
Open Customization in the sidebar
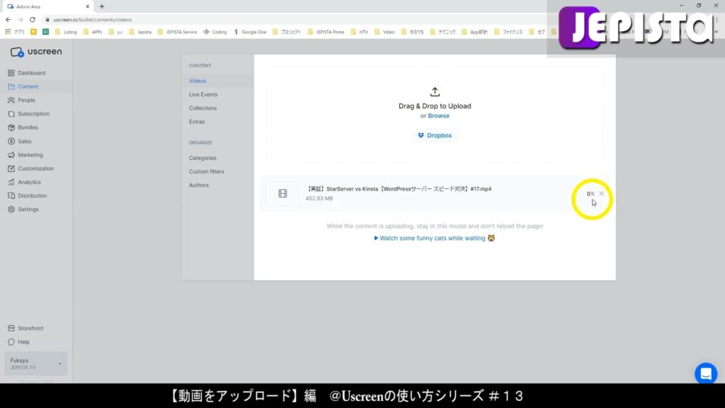pos(30,169)
